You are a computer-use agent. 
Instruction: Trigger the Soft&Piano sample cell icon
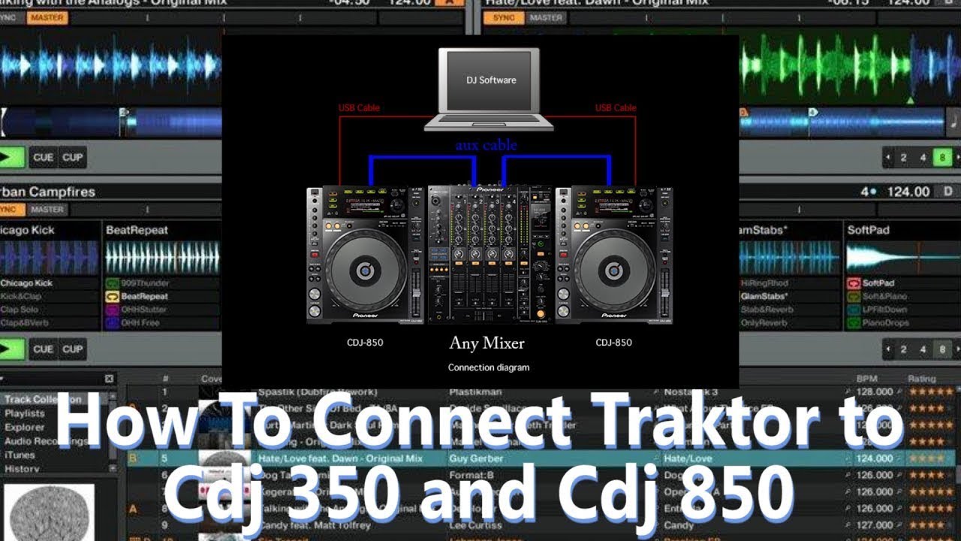854,297
